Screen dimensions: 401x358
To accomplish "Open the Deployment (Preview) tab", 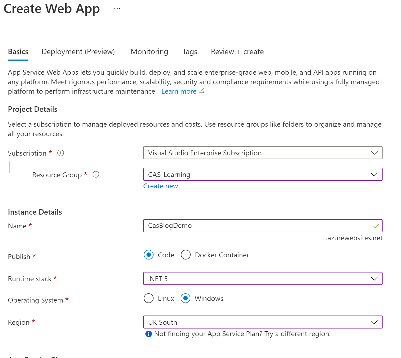I will (x=78, y=52).
